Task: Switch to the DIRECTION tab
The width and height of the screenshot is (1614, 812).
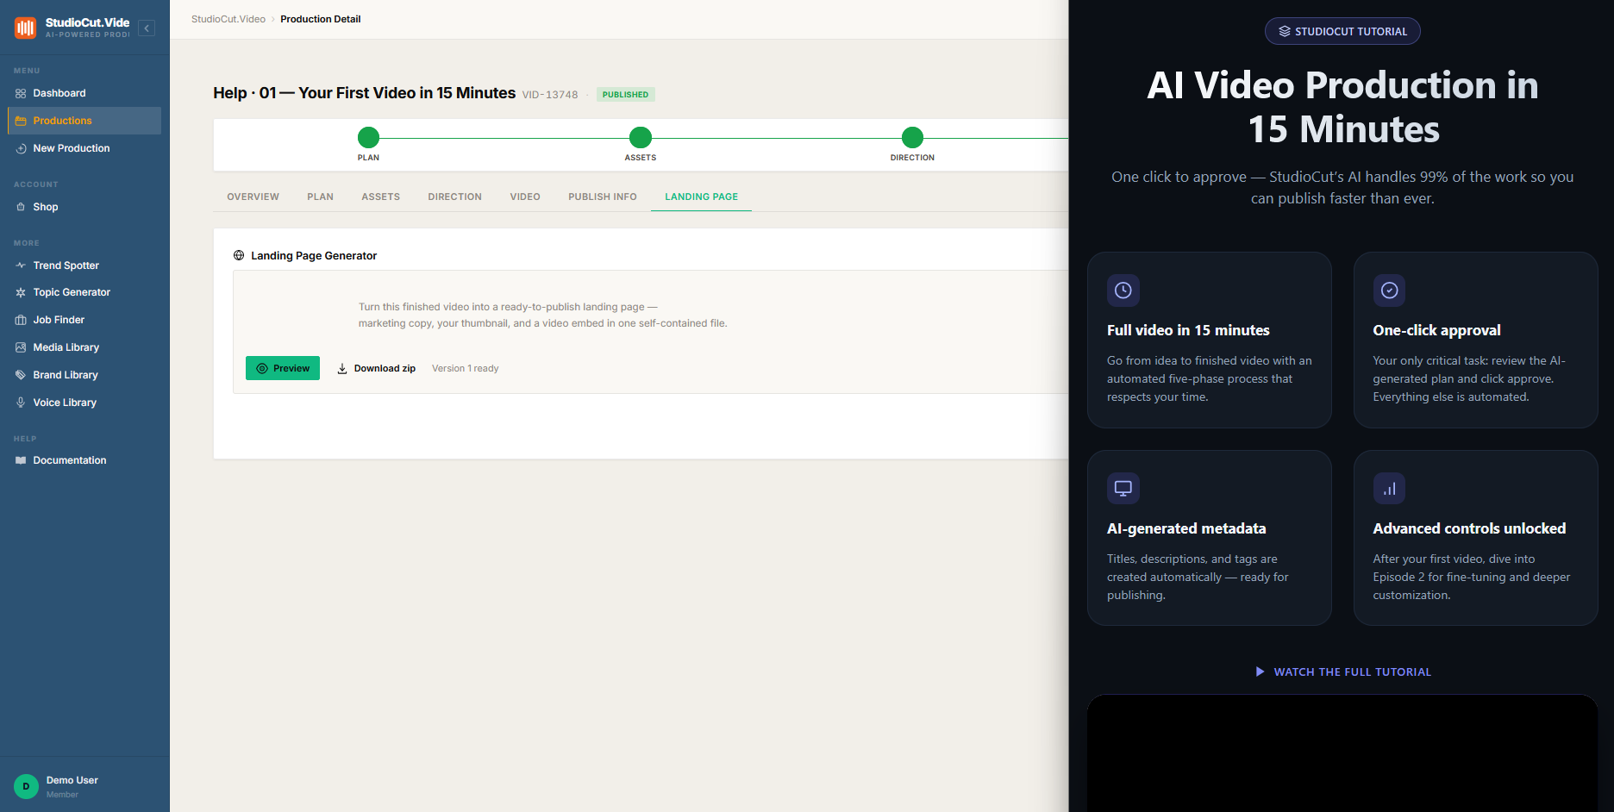Action: (454, 197)
